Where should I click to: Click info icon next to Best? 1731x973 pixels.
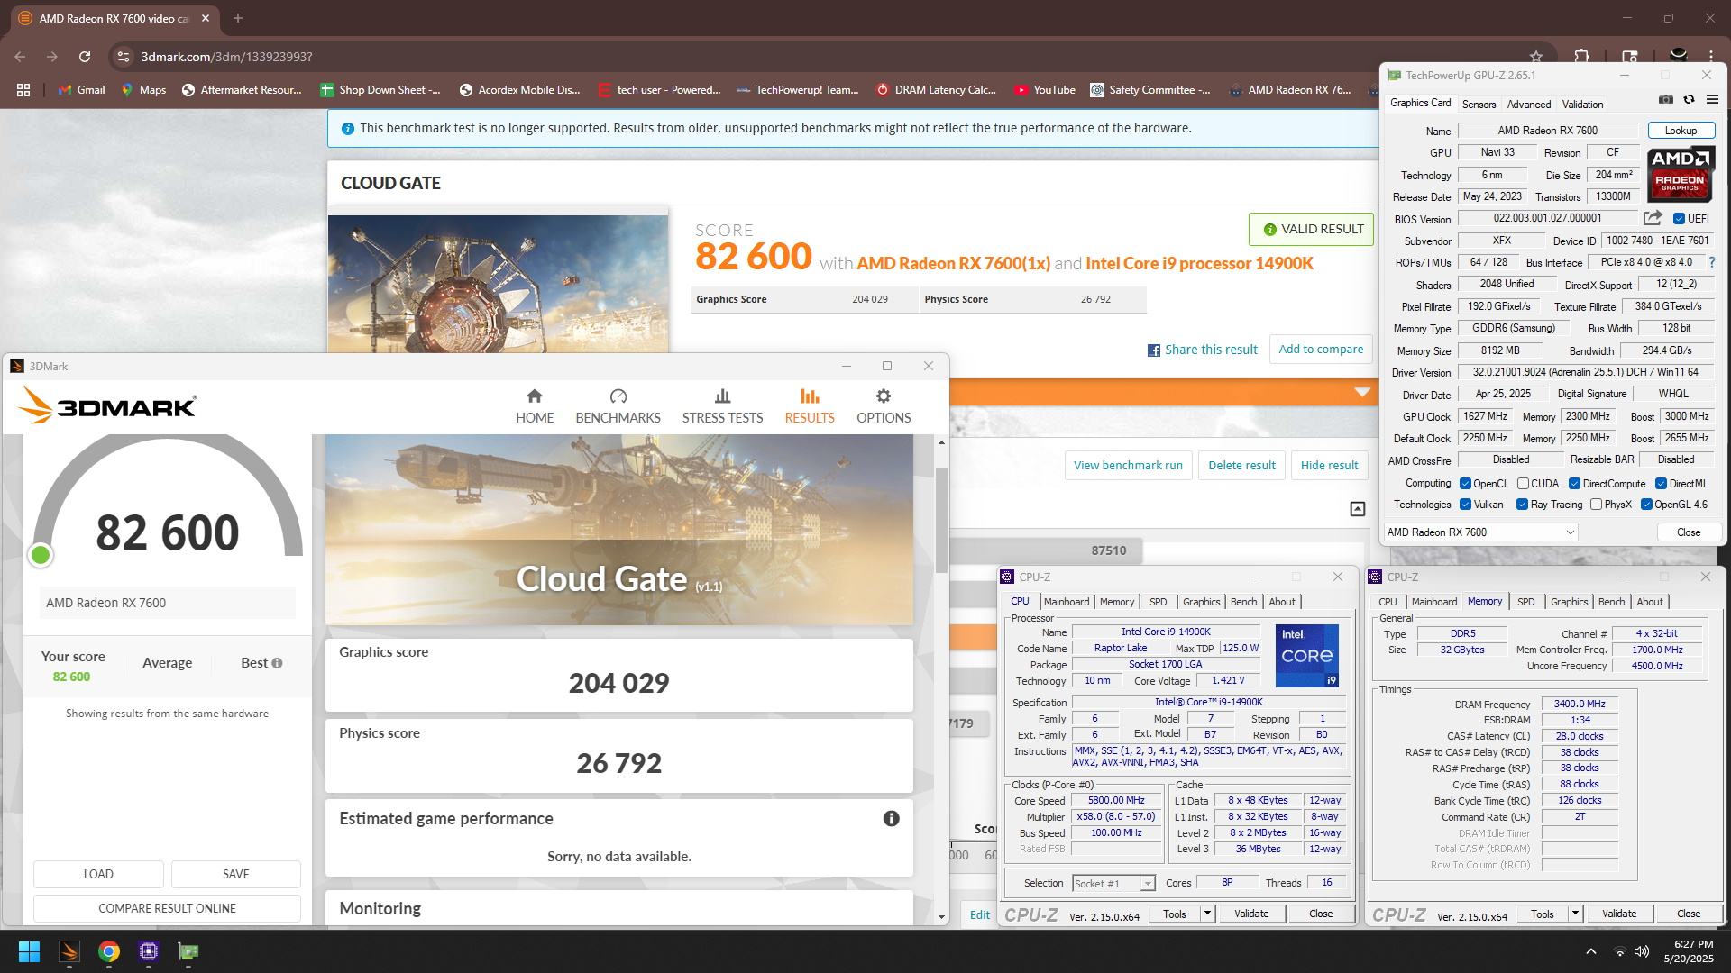(277, 663)
